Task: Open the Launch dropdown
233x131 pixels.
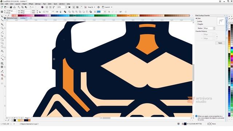Action: point(112,7)
